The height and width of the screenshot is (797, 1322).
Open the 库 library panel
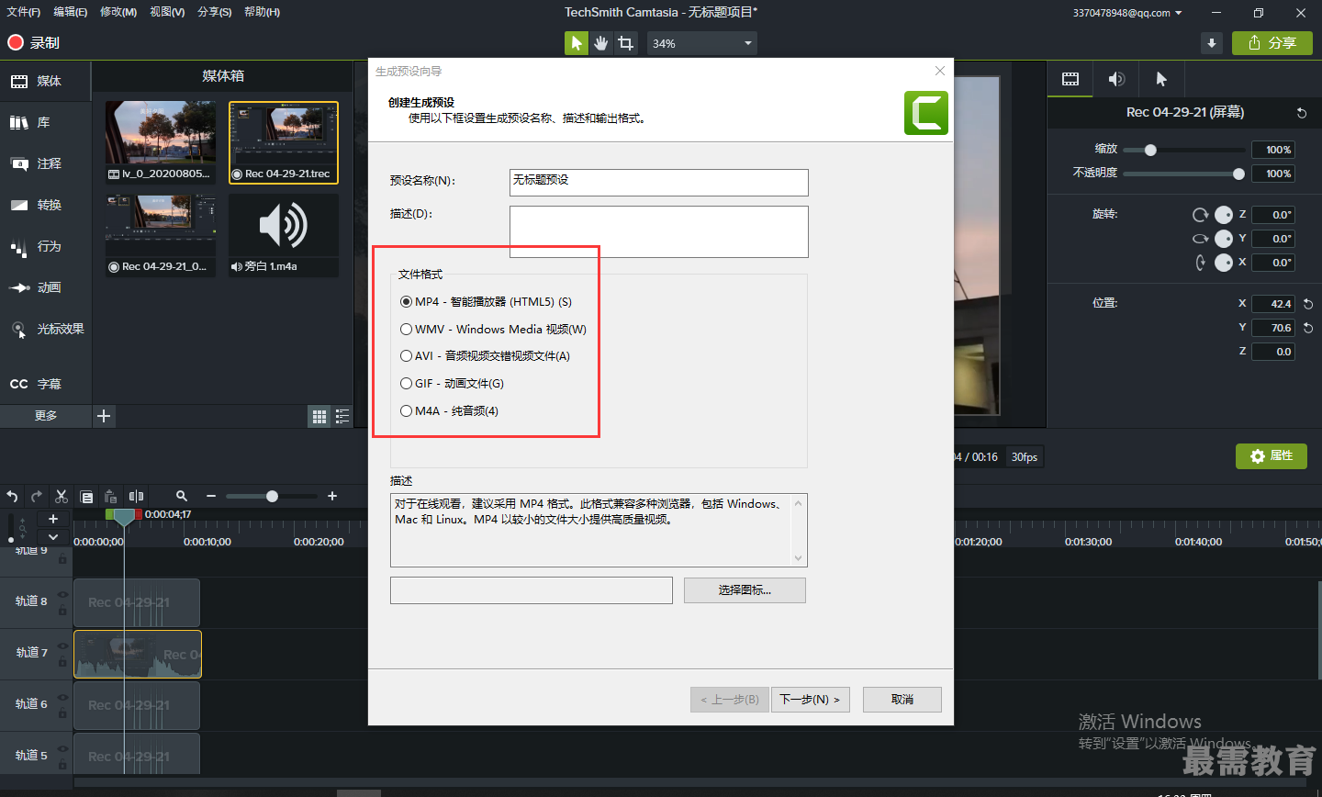[x=46, y=122]
